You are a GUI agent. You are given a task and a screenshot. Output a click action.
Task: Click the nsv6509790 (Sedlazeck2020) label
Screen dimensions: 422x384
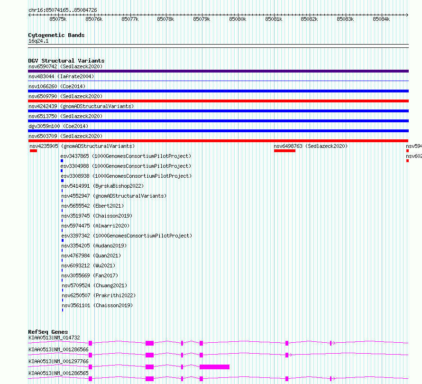pyautogui.click(x=65, y=96)
